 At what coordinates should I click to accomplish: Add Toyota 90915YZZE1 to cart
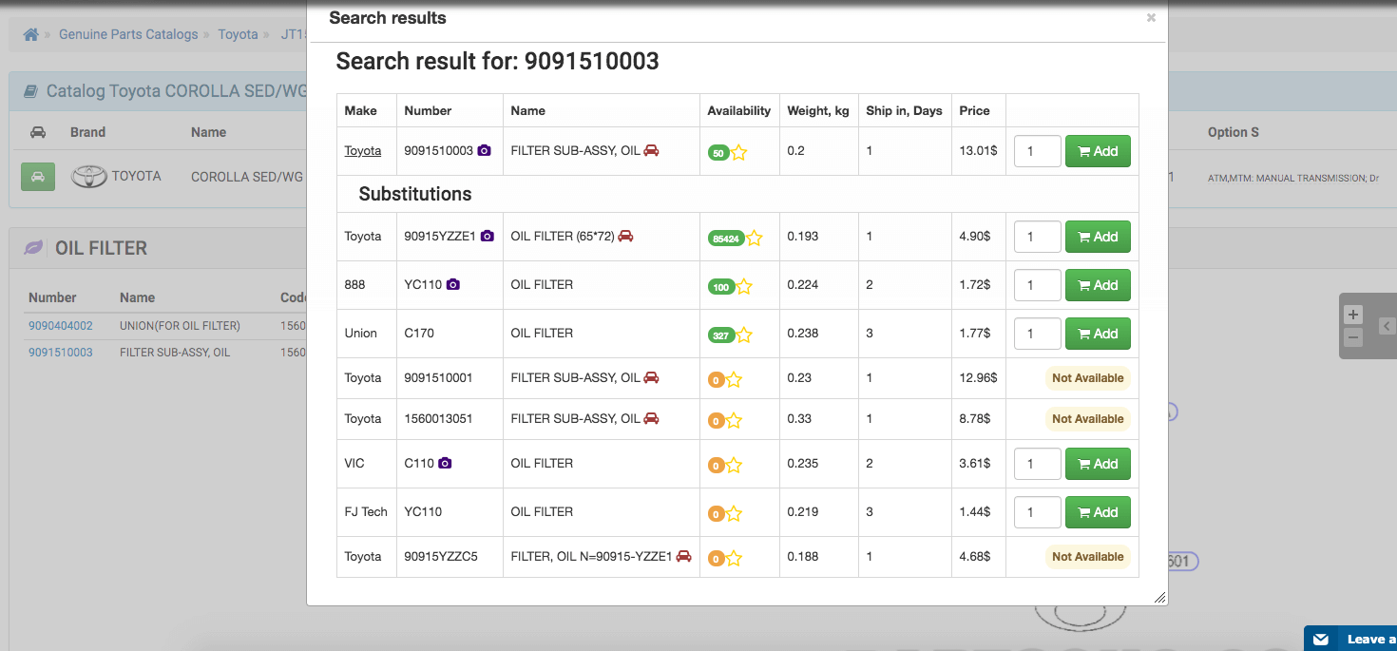tap(1098, 237)
